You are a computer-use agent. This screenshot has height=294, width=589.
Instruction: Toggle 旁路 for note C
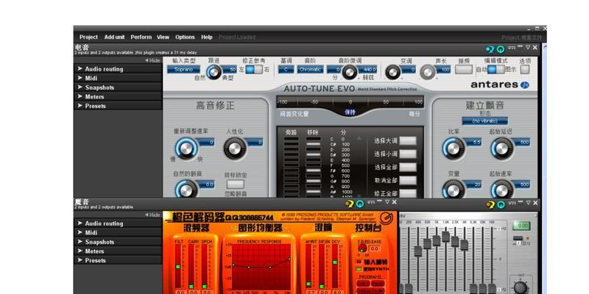click(x=291, y=139)
